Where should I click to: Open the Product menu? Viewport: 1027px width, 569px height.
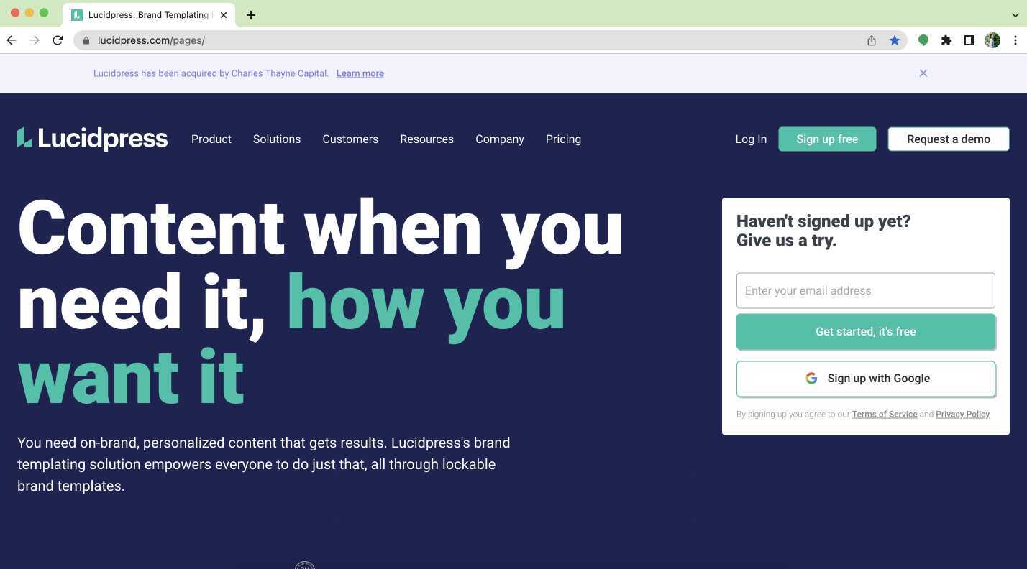pyautogui.click(x=211, y=139)
